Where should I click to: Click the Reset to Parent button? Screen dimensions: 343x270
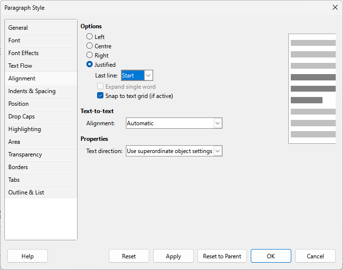pos(222,256)
